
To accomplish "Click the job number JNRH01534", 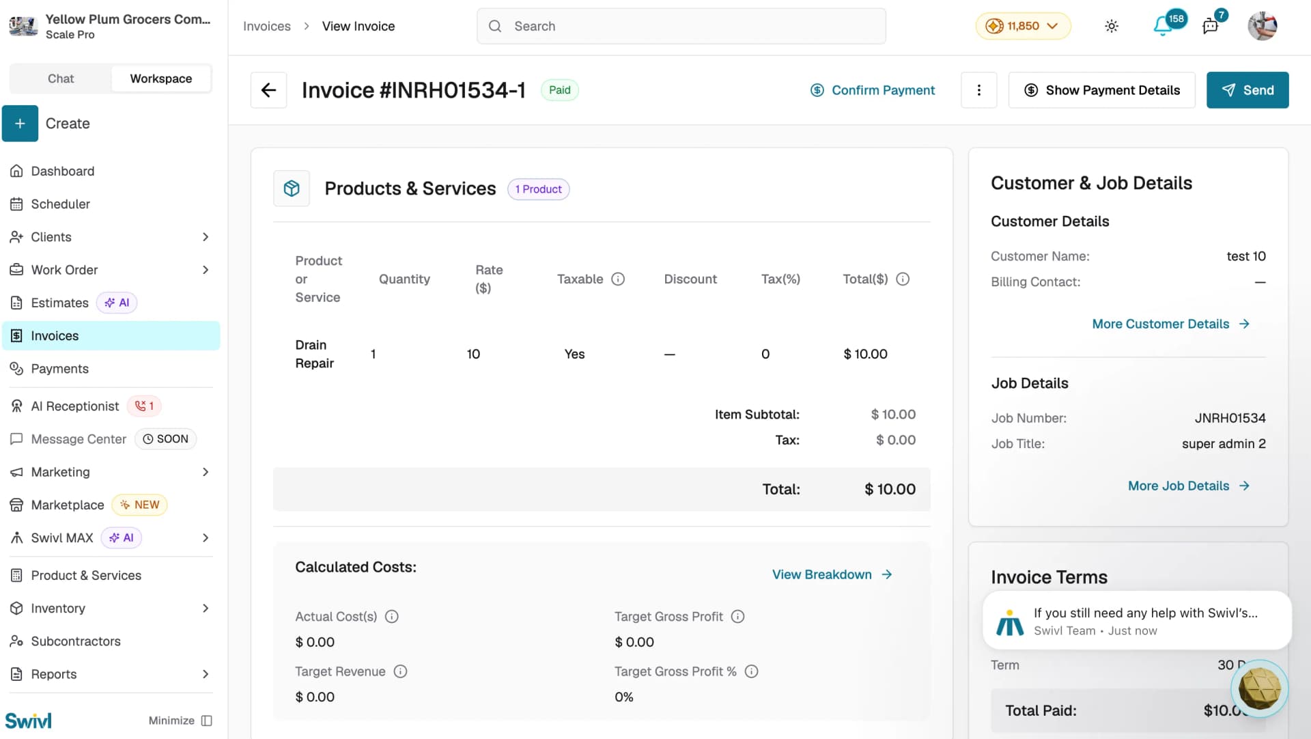I will click(x=1230, y=418).
